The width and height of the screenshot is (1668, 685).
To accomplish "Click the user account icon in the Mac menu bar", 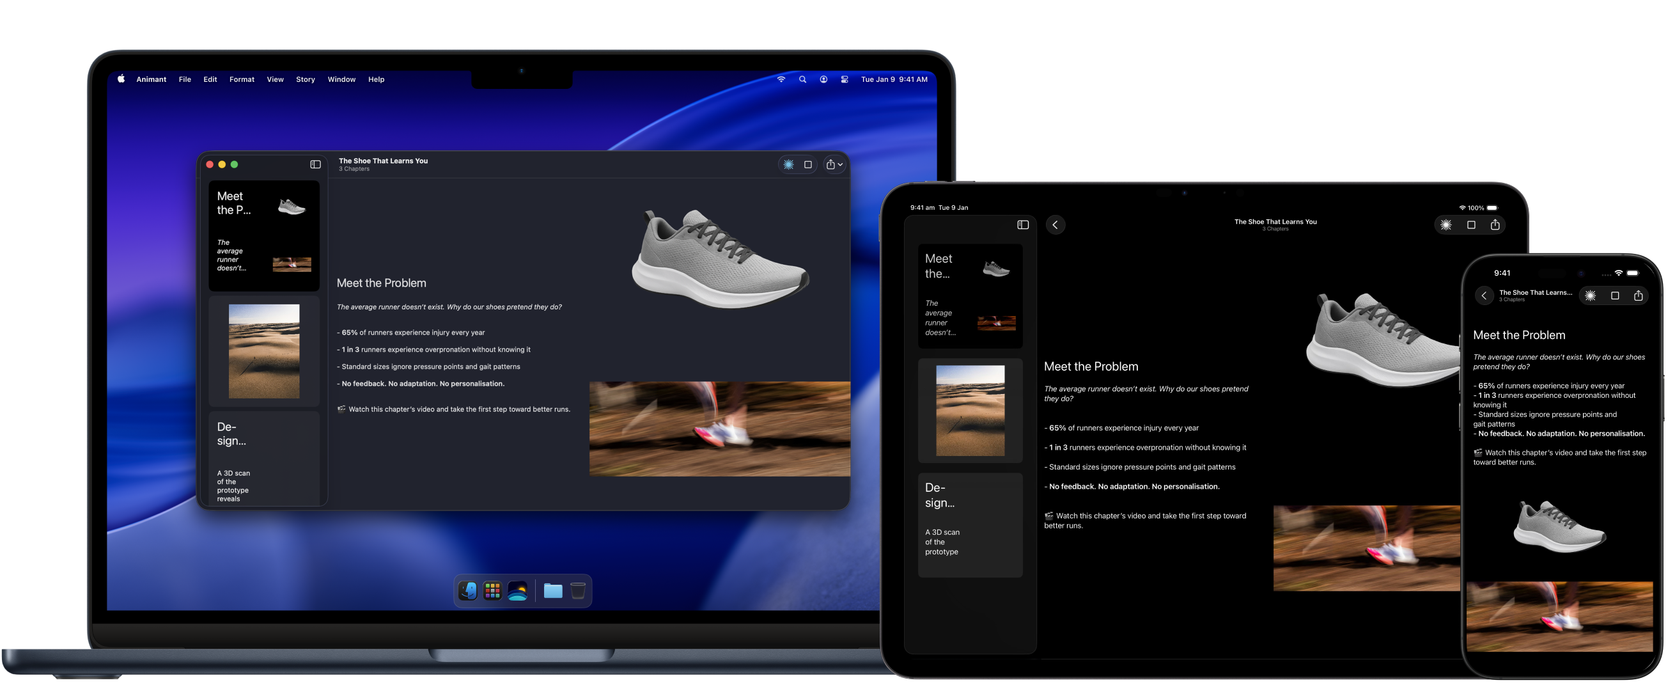I will [823, 79].
